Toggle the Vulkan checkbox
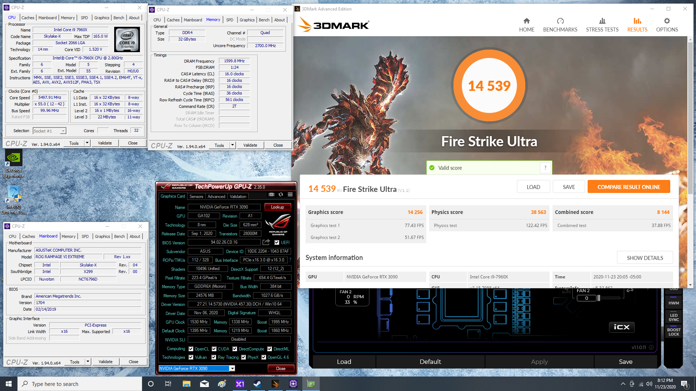The height and width of the screenshot is (391, 696). point(191,357)
